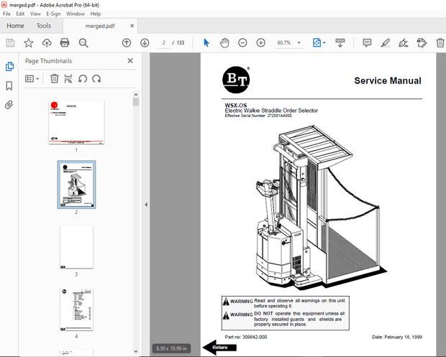Go to the previous page arrow
446x357 pixels.
(x=127, y=43)
